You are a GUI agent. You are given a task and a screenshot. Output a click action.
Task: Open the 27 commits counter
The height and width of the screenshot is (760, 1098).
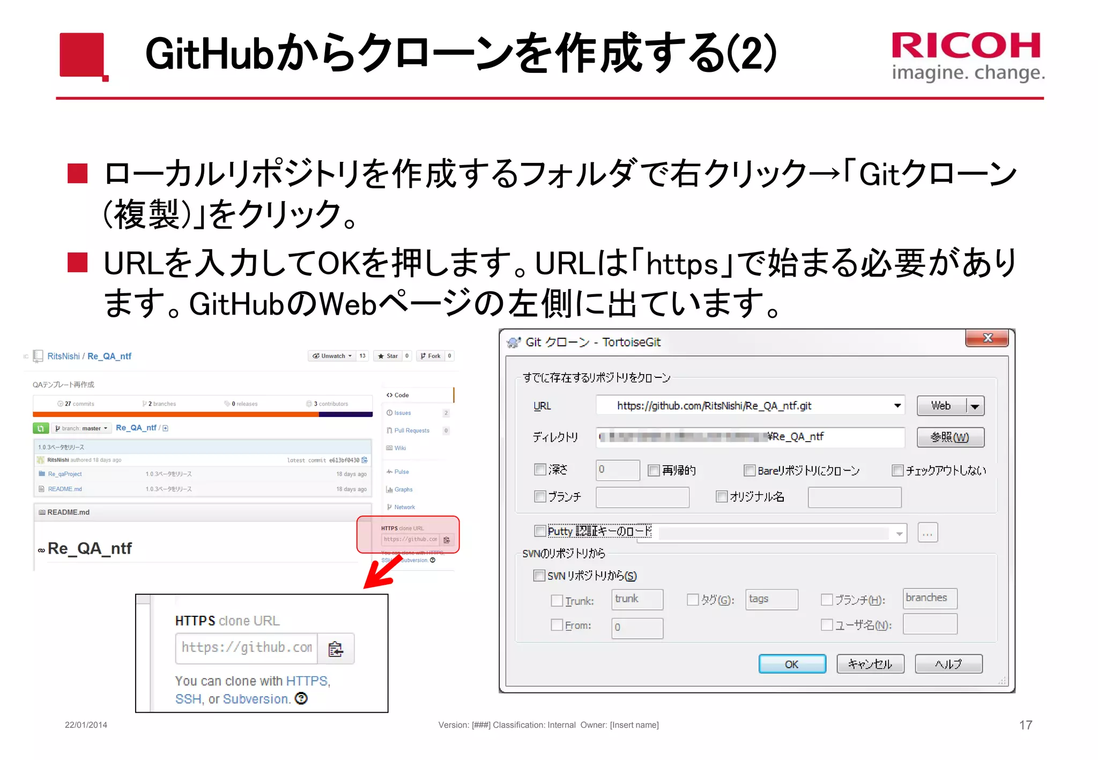76,404
